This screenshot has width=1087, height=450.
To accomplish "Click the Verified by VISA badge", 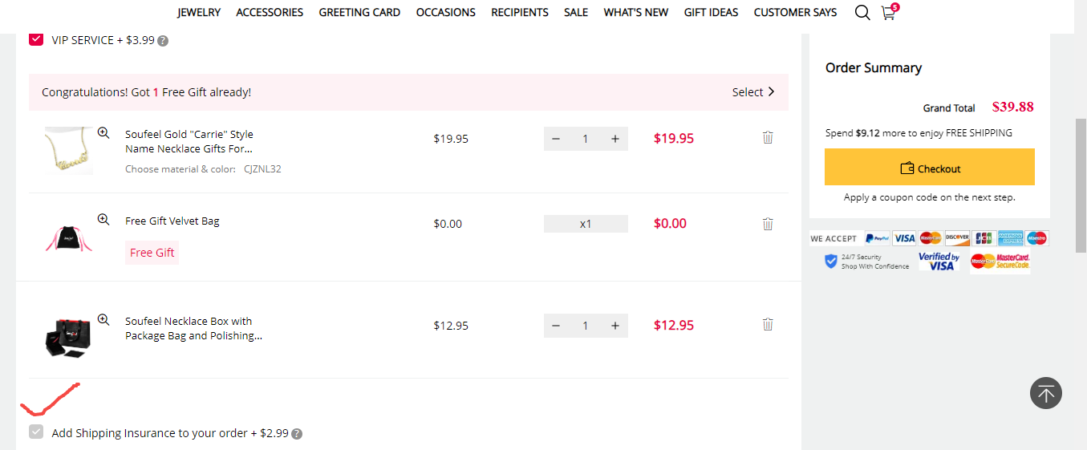I will click(939, 261).
